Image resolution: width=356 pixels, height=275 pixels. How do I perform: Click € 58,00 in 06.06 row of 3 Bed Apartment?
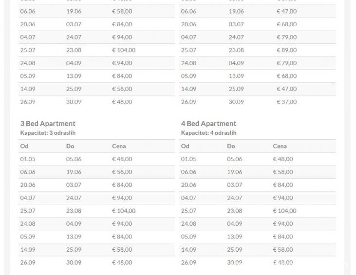pos(122,172)
